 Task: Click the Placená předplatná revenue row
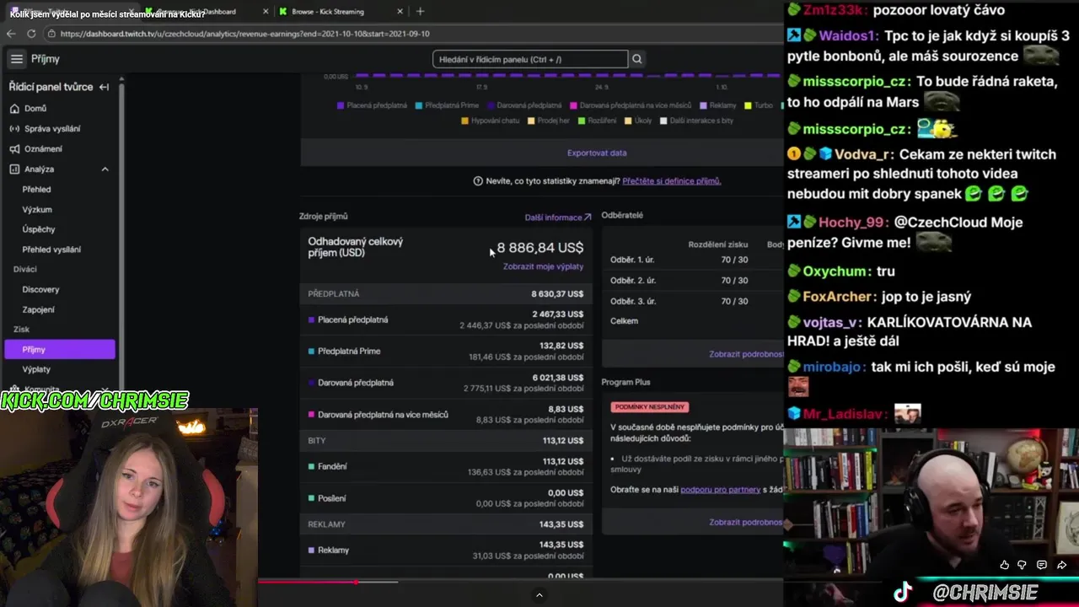(x=446, y=320)
